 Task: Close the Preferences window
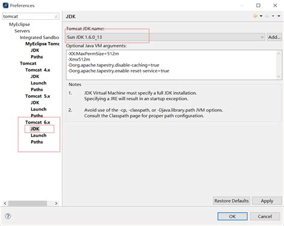pyautogui.click(x=275, y=5)
